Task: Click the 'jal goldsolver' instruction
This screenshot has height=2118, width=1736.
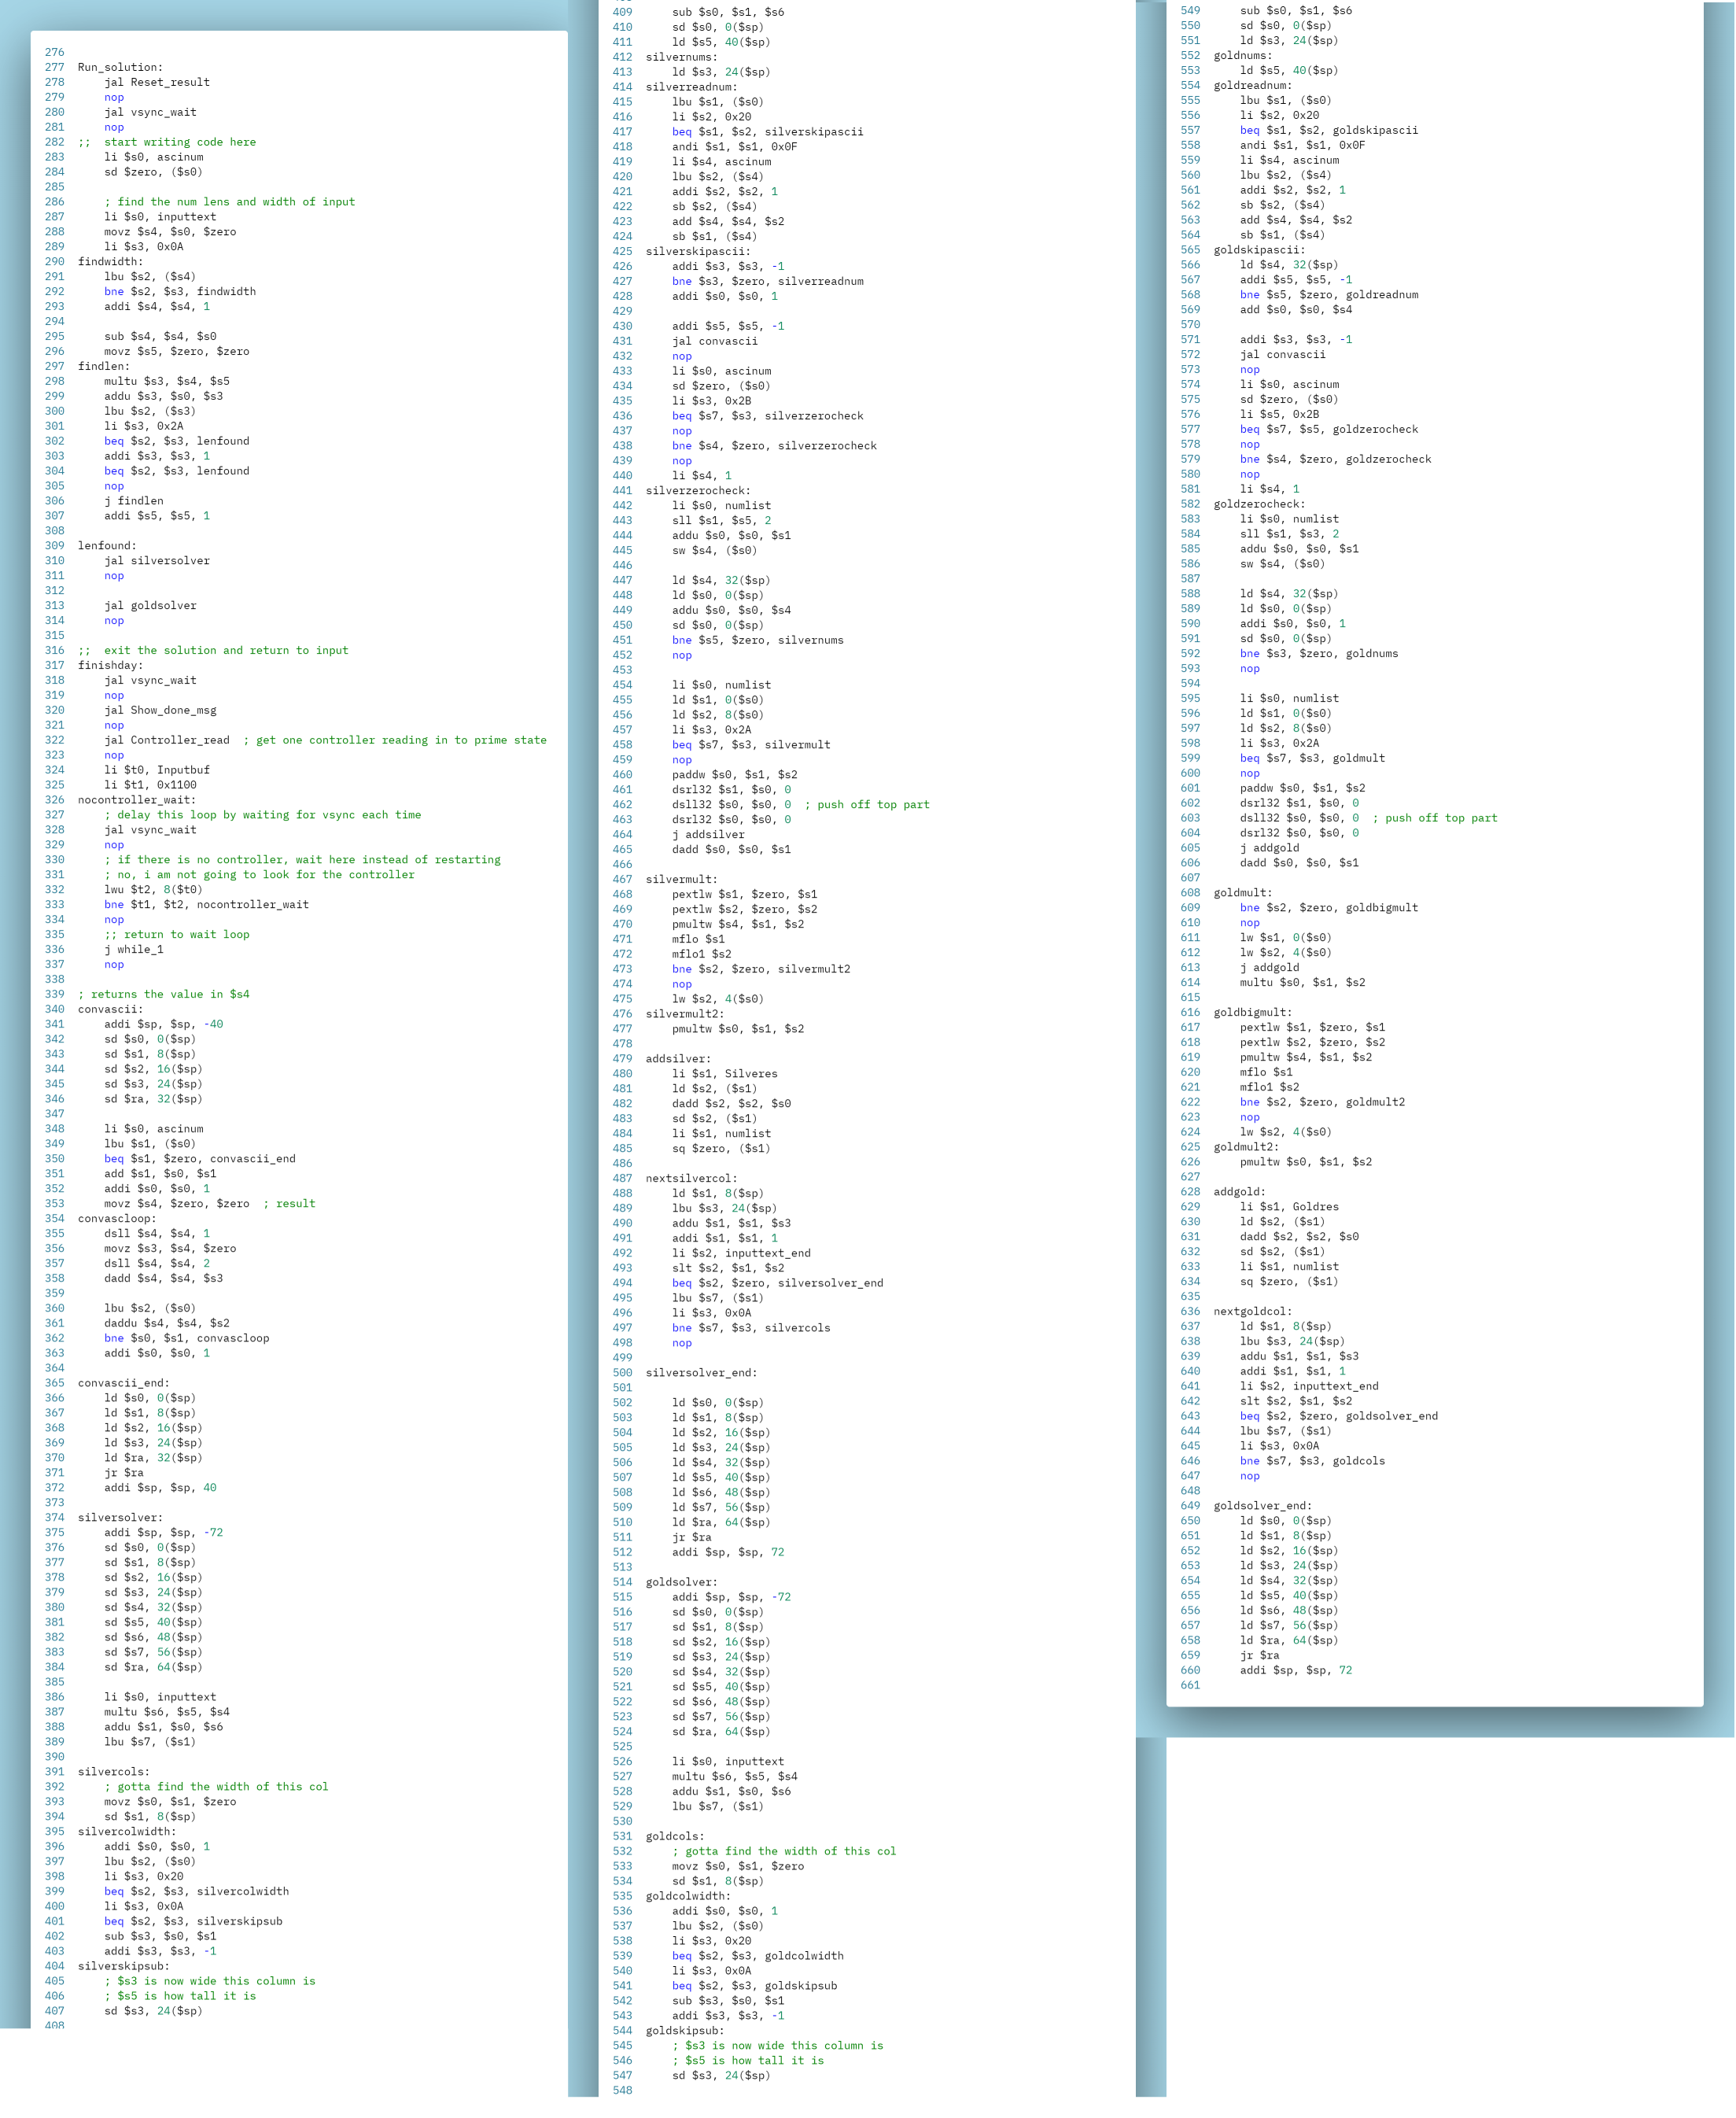Action: (x=150, y=605)
